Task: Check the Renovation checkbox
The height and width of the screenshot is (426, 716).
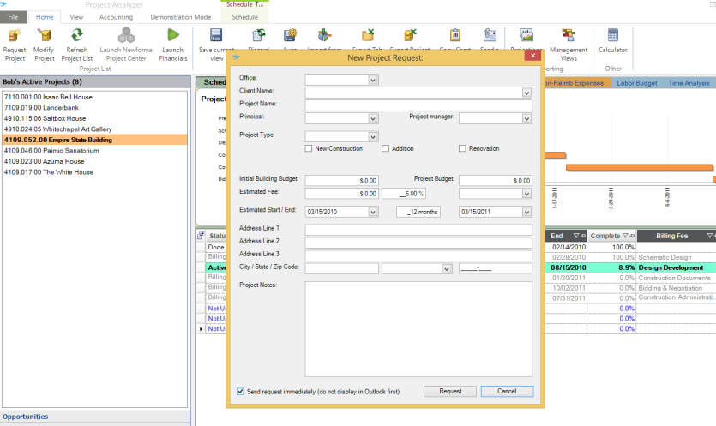Action: click(x=462, y=148)
